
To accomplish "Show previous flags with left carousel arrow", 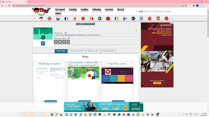I will pyautogui.click(x=35, y=18).
